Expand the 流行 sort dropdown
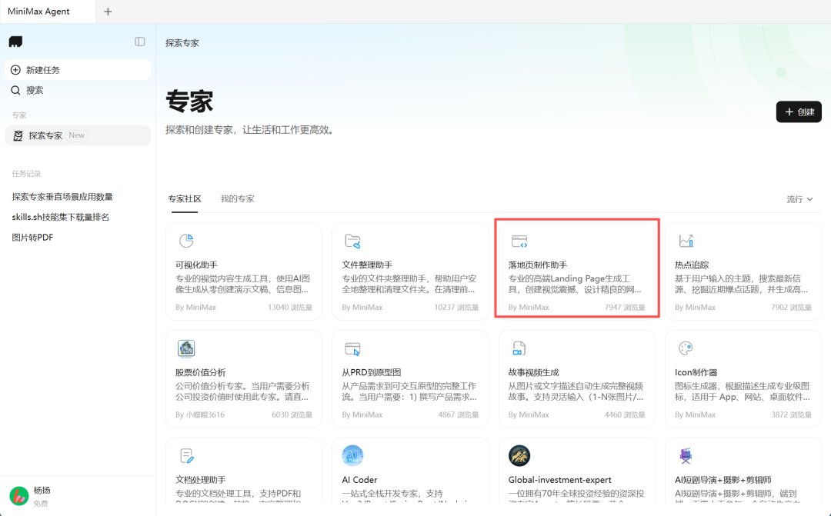The width and height of the screenshot is (831, 516). (x=799, y=198)
